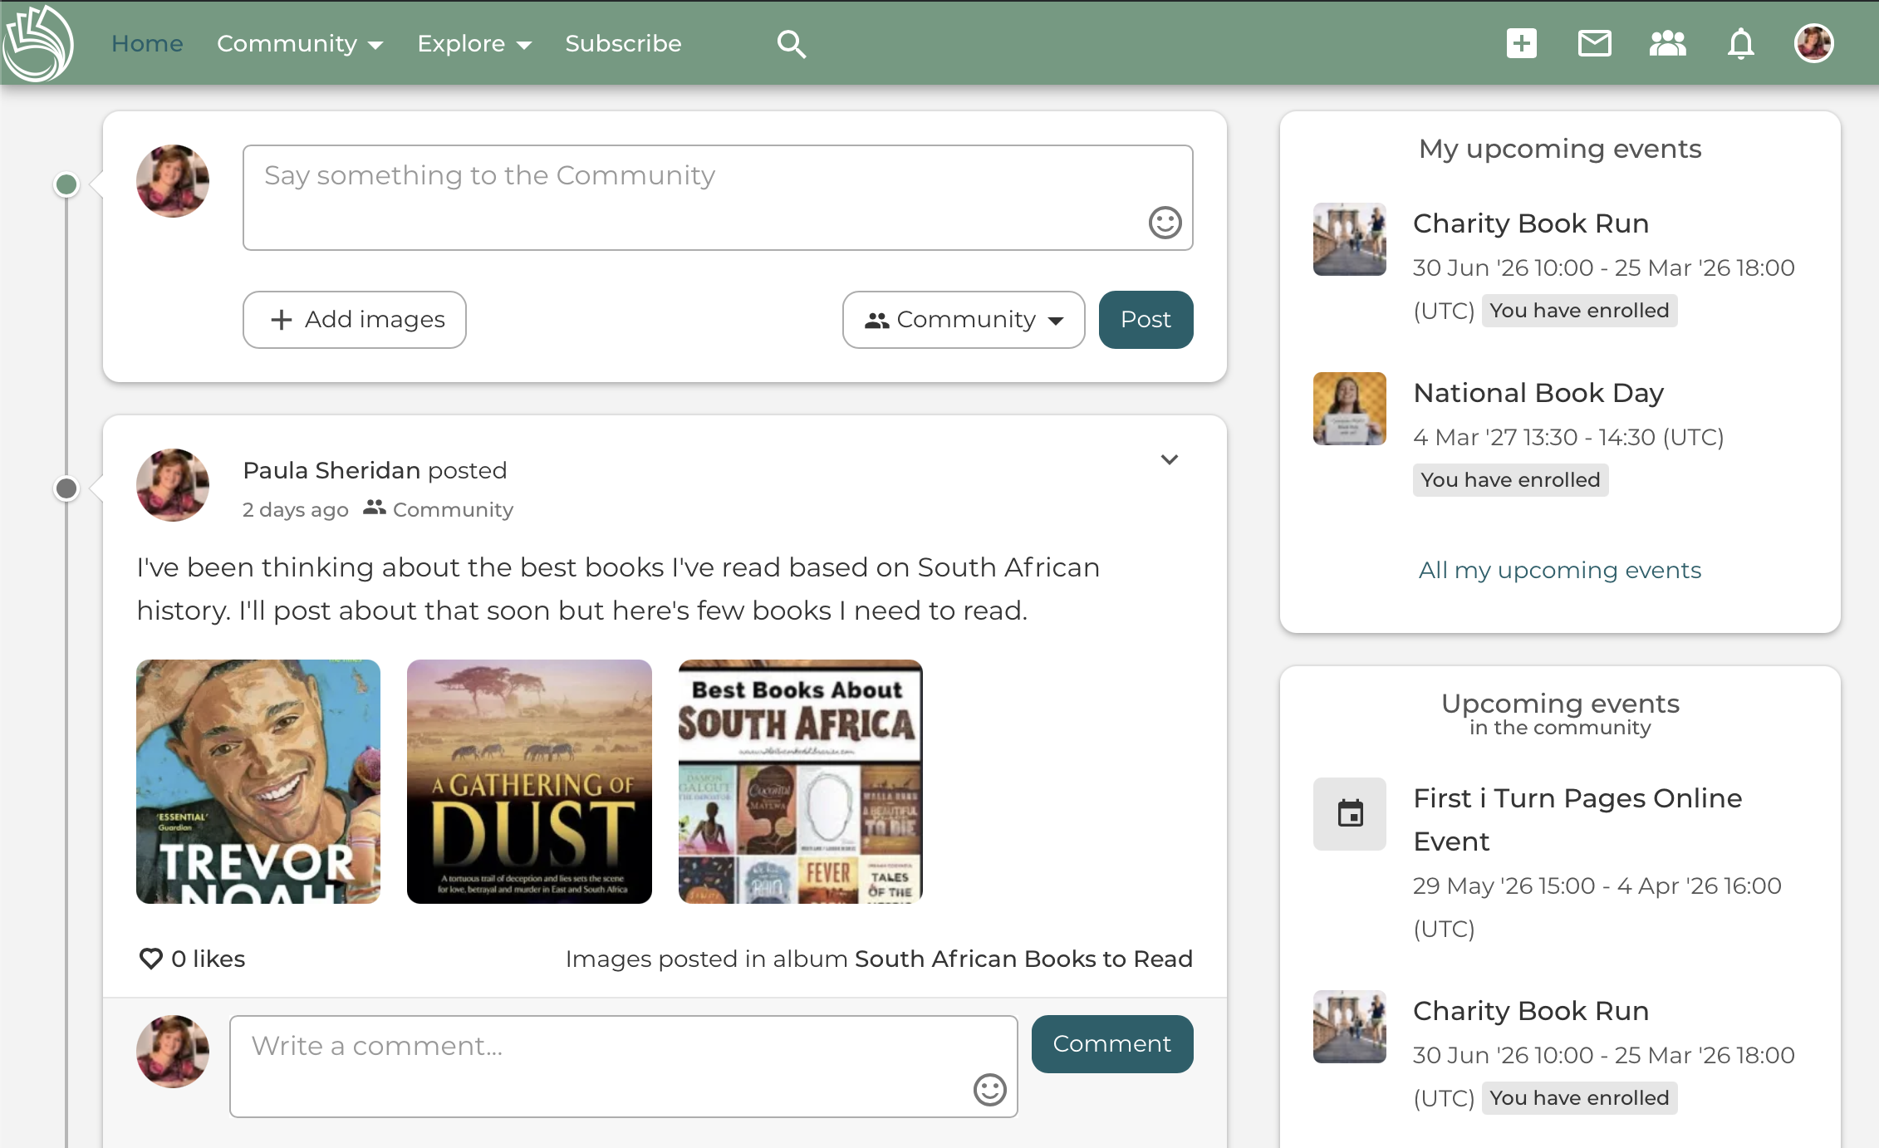Click the avatar beside the community post box
1879x1148 pixels.
(173, 181)
